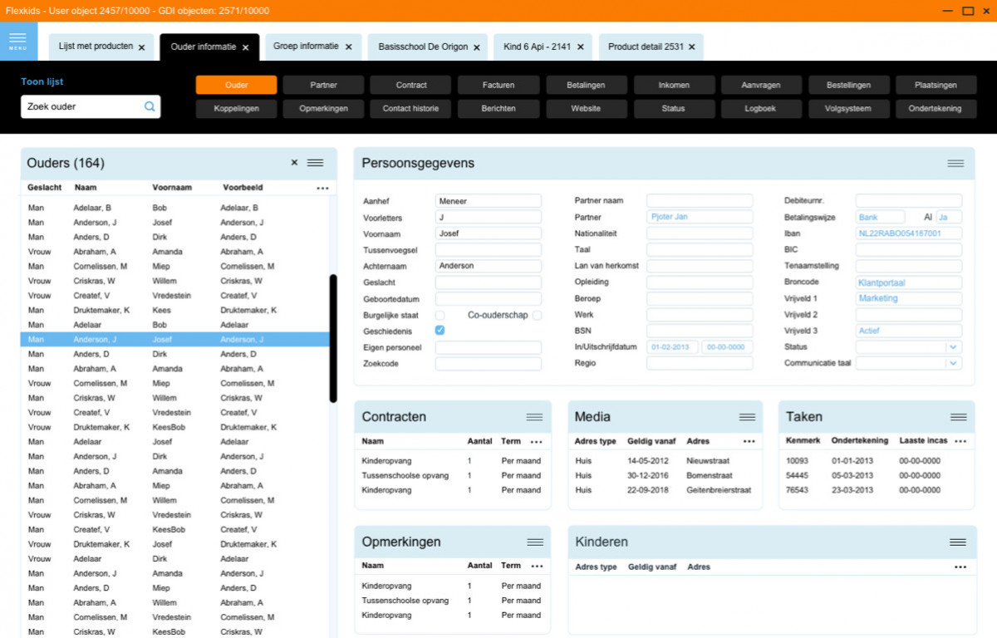
Task: Open the Taken panel menu icon
Action: point(959,417)
